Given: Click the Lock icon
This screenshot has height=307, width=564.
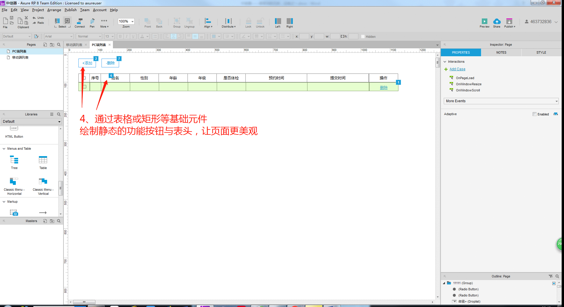Looking at the screenshot, I should pyautogui.click(x=248, y=21).
